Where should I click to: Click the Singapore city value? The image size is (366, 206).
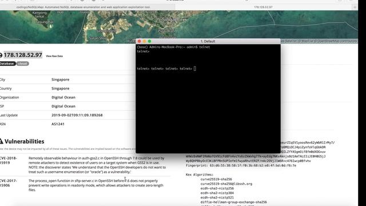pos(61,80)
